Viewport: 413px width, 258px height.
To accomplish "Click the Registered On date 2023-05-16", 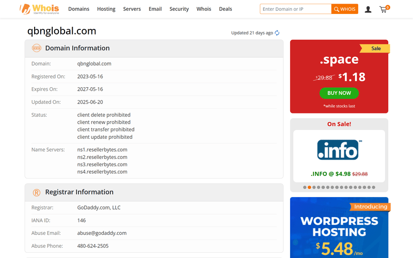I will pyautogui.click(x=90, y=76).
